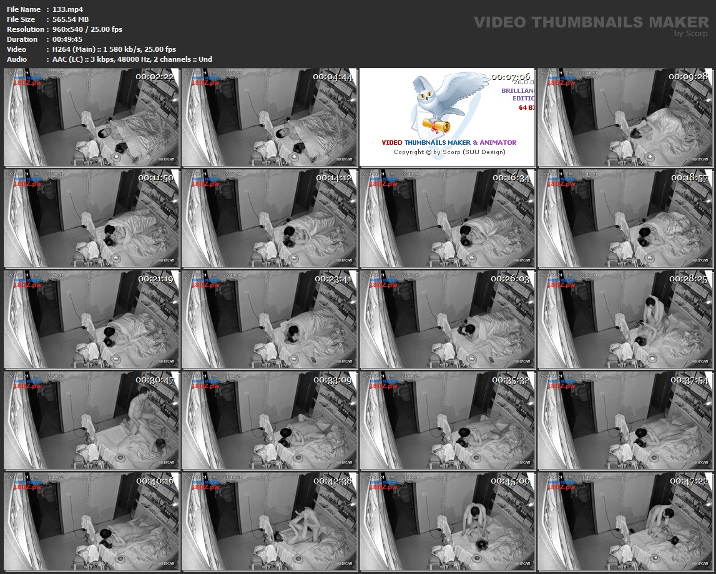This screenshot has height=574, width=716.
Task: Select the thumbnail stamped 00:04:44
Action: point(270,117)
